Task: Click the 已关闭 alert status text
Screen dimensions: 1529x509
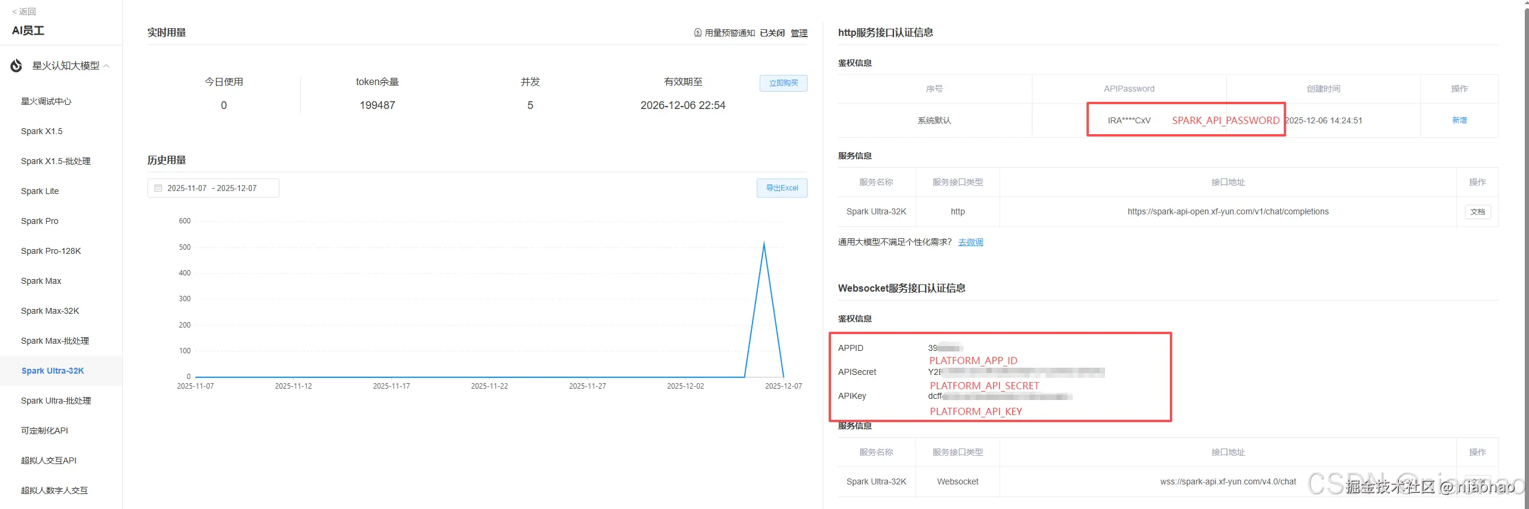Action: tap(772, 33)
